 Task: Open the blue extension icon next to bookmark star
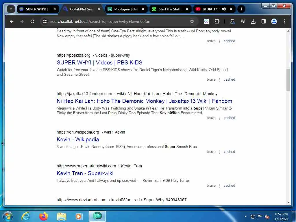(206, 21)
